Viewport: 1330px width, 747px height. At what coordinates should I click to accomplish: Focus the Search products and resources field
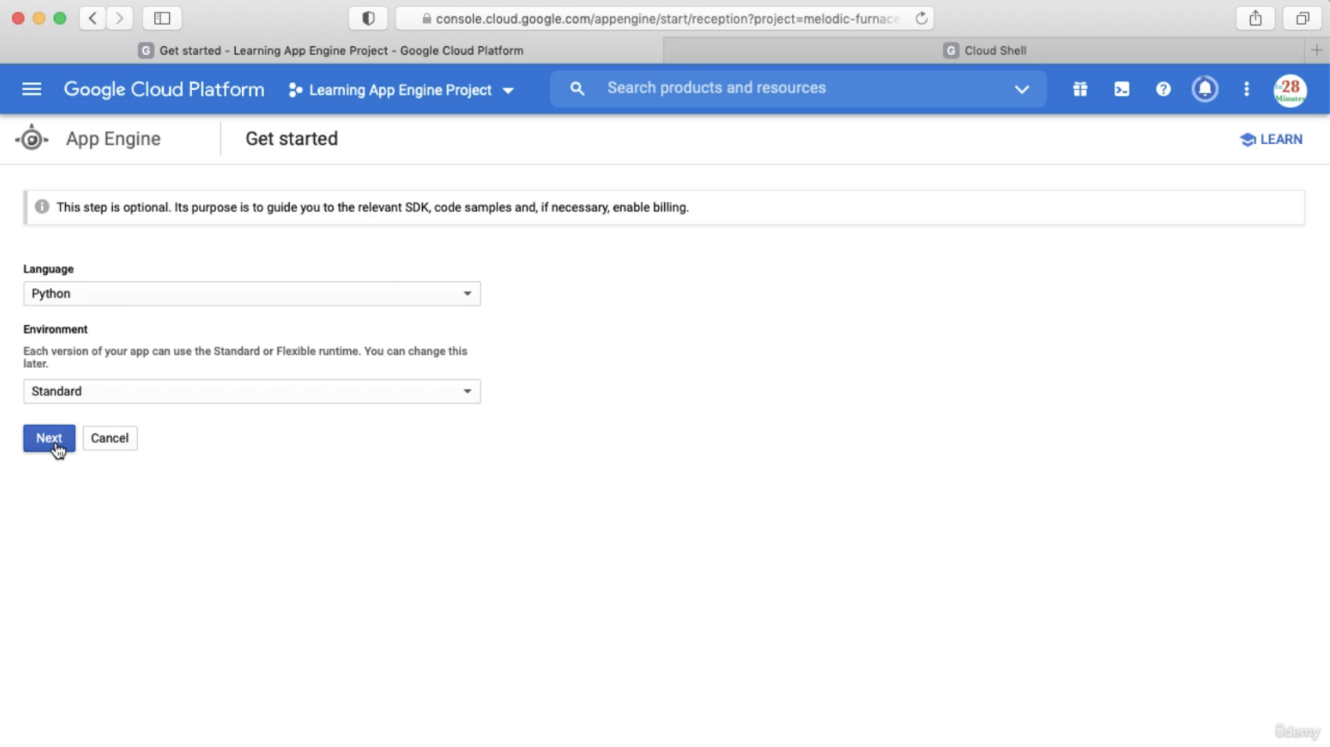click(798, 88)
